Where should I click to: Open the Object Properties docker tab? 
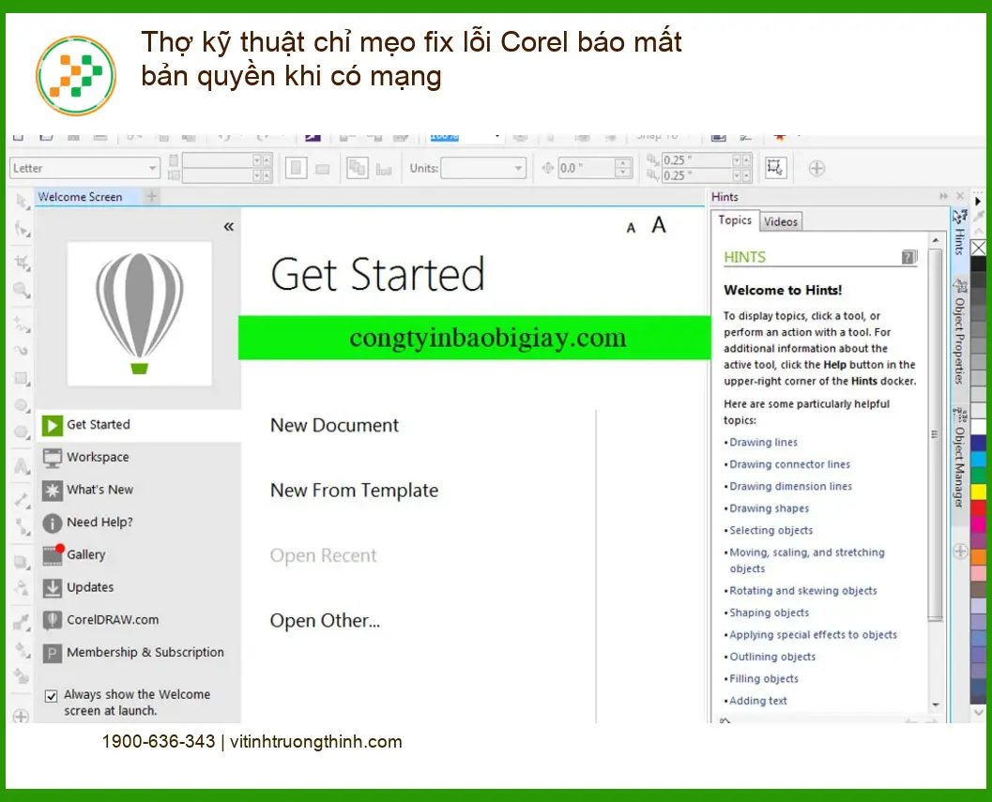959,333
